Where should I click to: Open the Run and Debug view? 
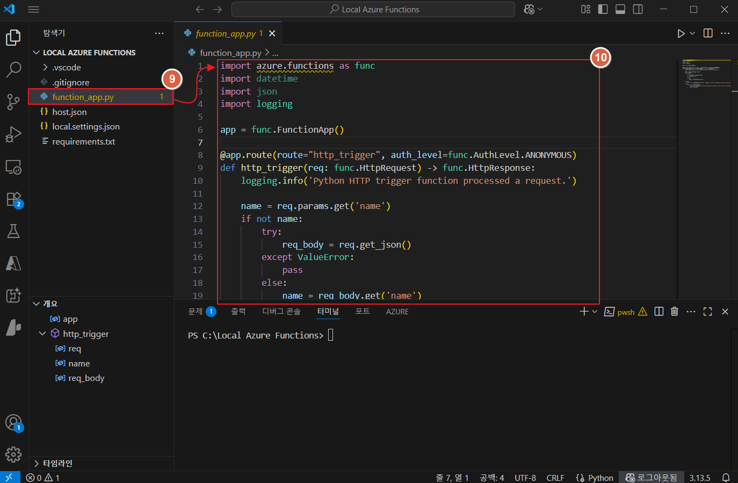pyautogui.click(x=13, y=134)
